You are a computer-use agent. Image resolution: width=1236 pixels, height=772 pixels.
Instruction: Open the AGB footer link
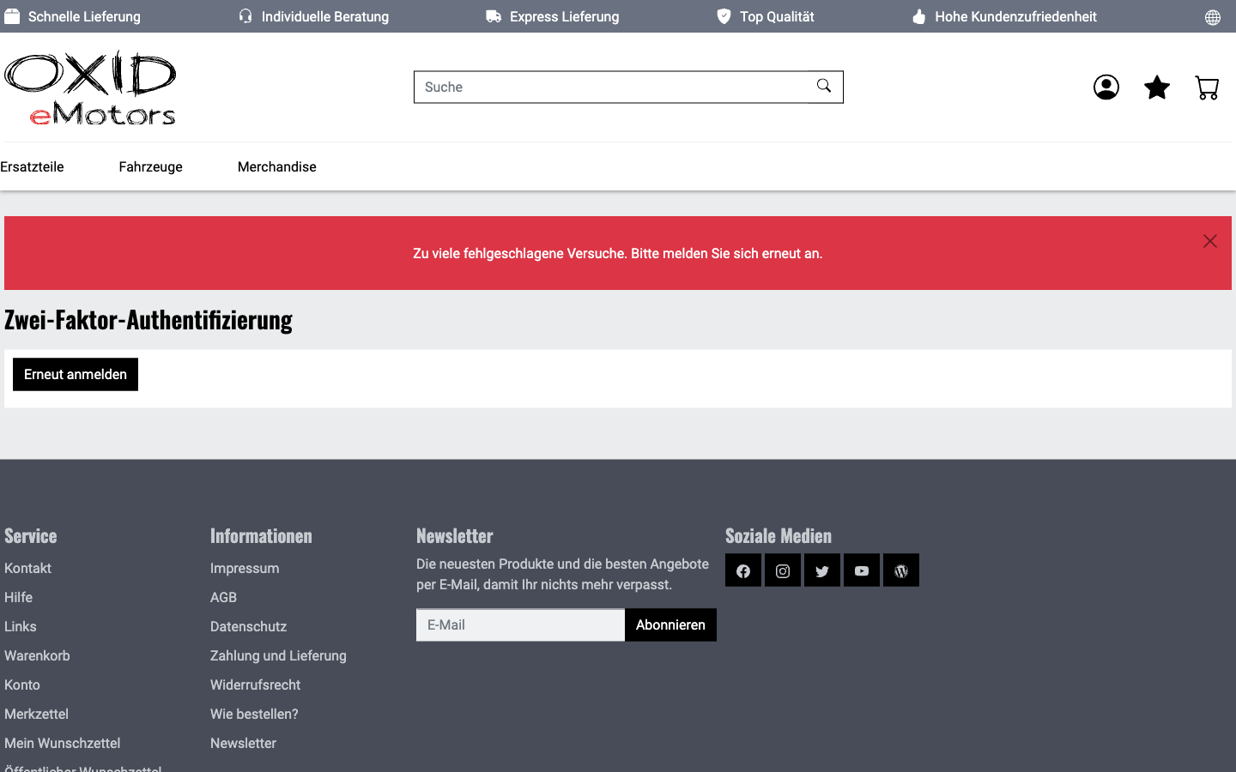click(223, 597)
